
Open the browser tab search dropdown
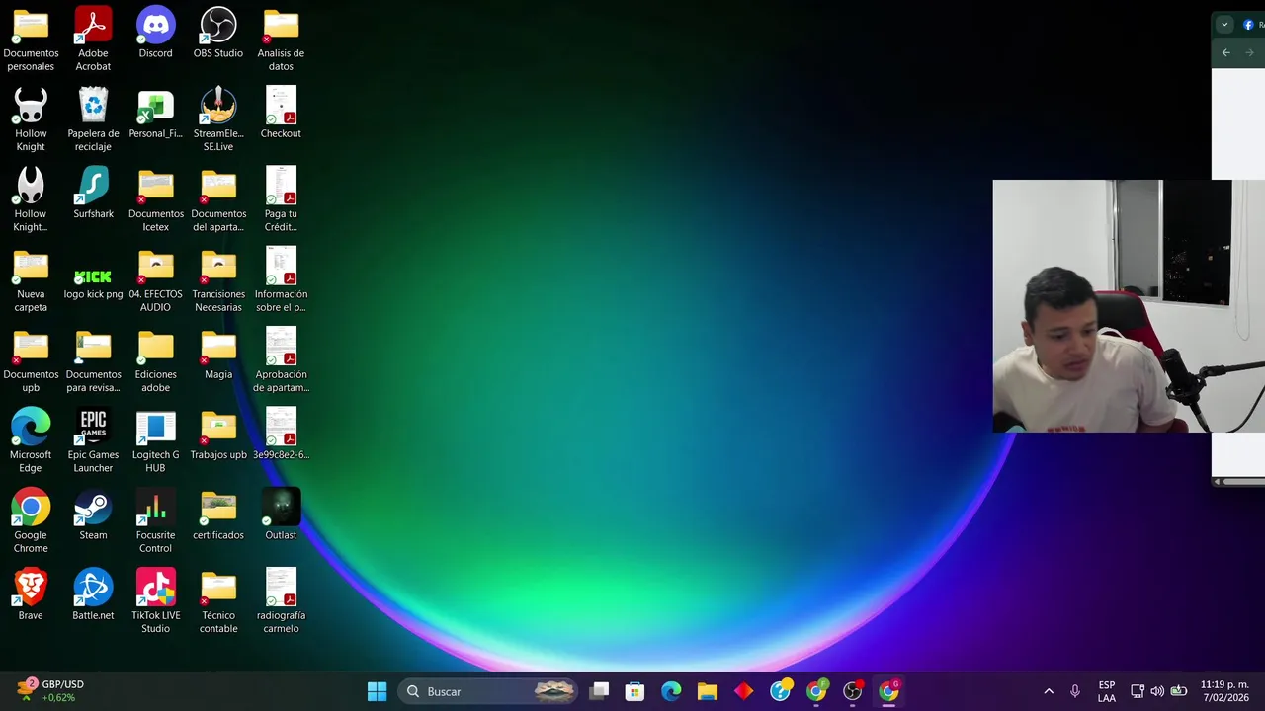[x=1224, y=25]
